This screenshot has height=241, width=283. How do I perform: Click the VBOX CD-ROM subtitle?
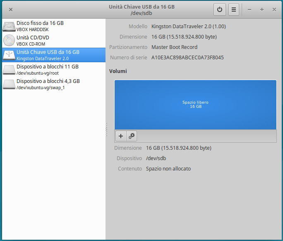coord(31,44)
